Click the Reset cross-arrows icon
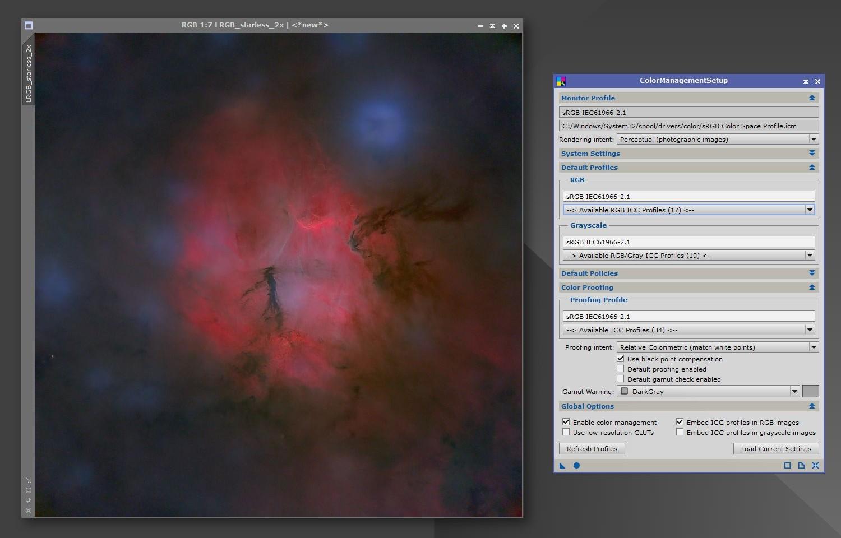The width and height of the screenshot is (841, 538). 815,465
